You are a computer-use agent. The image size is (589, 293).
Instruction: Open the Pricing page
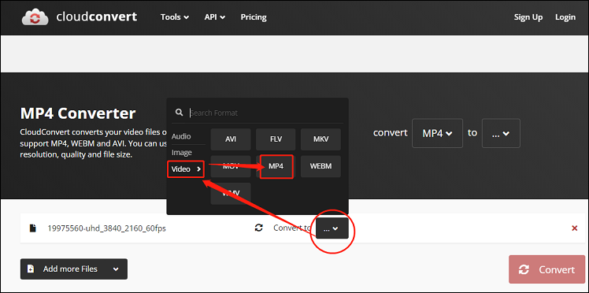coord(254,17)
